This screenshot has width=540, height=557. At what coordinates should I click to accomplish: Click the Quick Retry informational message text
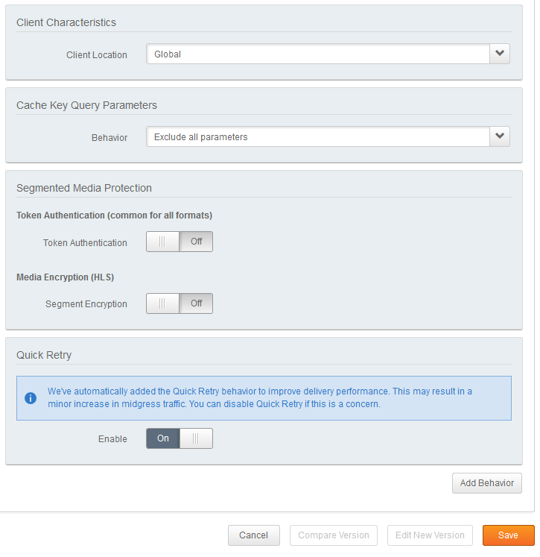(261, 397)
